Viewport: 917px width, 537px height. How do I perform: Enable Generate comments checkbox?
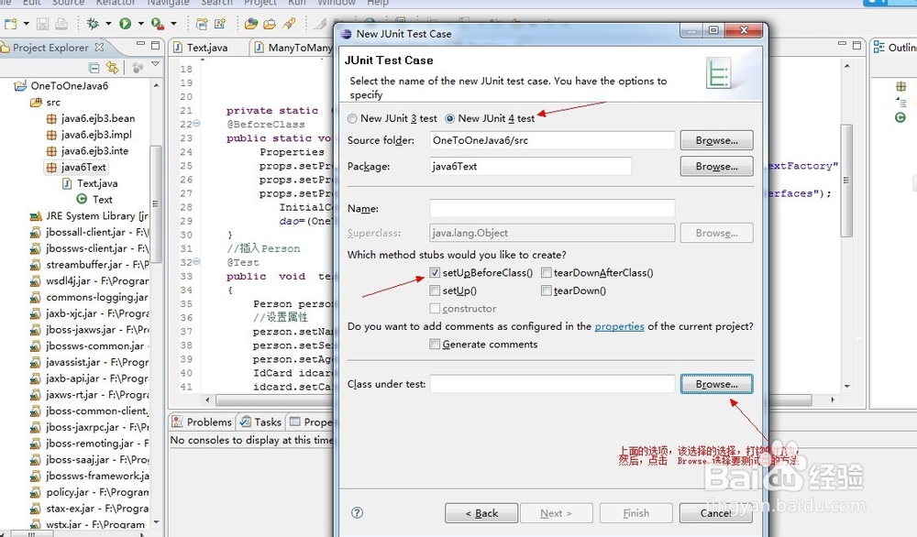435,345
